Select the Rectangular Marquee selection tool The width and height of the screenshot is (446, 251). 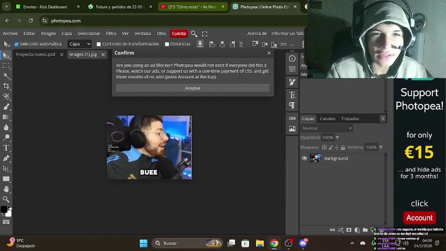pos(6,66)
